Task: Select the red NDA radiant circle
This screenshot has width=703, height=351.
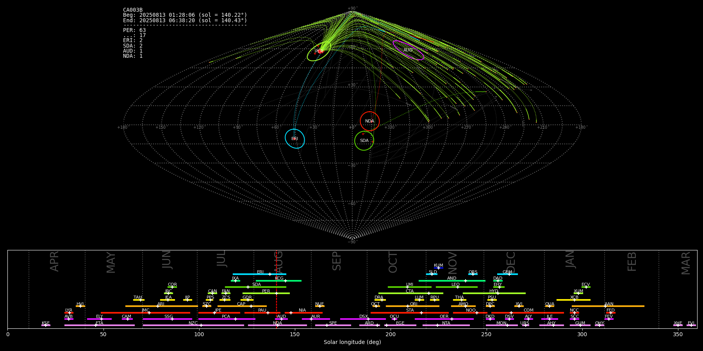Action: coord(370,121)
